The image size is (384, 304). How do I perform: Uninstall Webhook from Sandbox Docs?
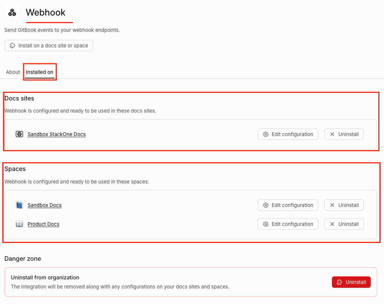click(x=344, y=205)
